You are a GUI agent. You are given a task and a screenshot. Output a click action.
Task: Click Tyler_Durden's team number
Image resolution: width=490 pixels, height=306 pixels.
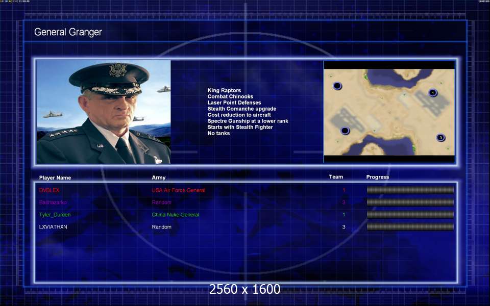pos(344,215)
